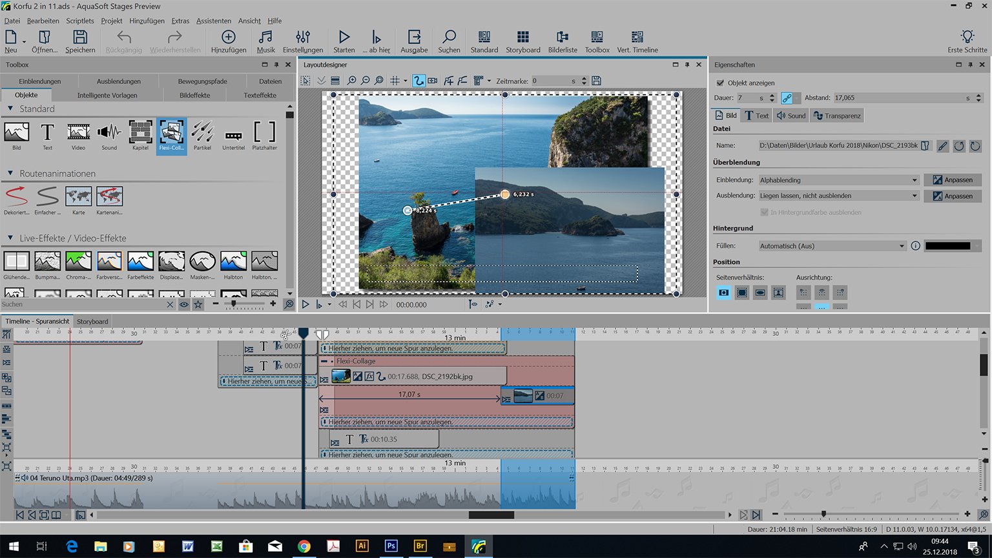Toggle the link button beside Dauer
Screen dimensions: 992x558
tap(787, 98)
